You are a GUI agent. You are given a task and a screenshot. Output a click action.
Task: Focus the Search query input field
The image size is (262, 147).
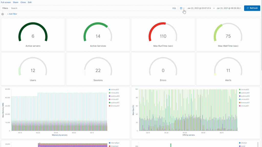[90, 8]
